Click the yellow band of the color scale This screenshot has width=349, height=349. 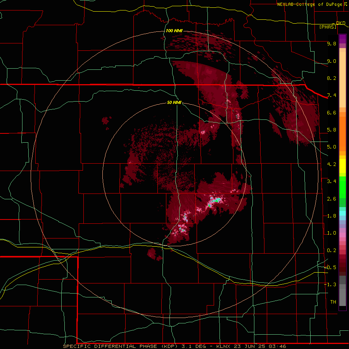point(342,166)
